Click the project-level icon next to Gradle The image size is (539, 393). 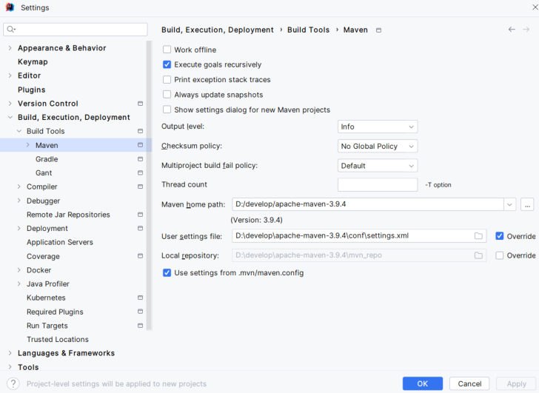click(x=140, y=159)
